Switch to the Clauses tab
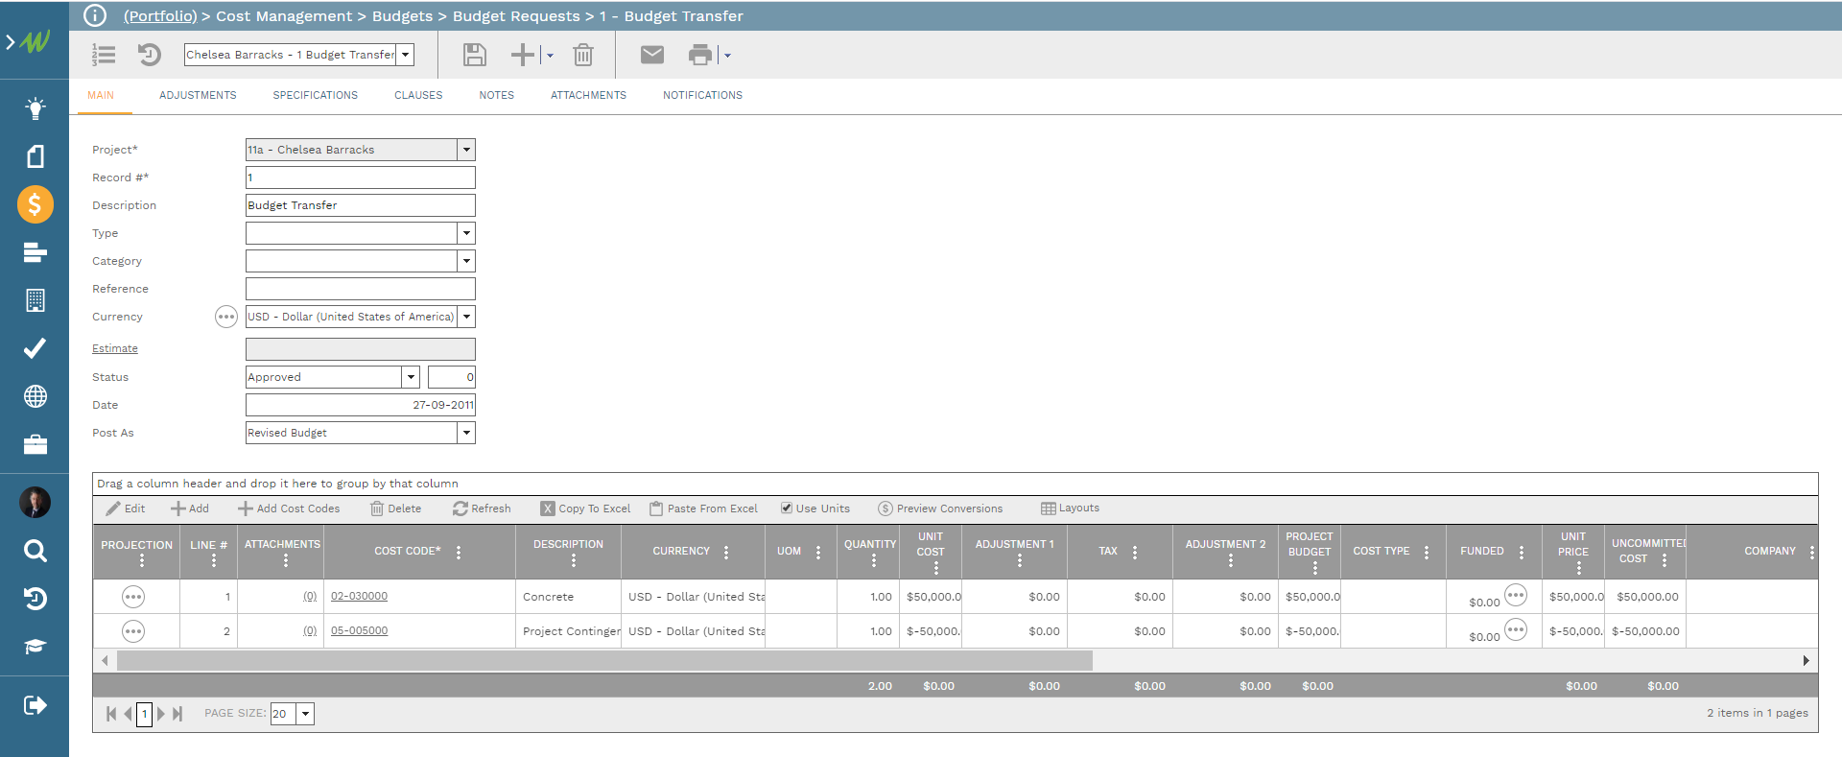This screenshot has height=757, width=1842. point(418,95)
